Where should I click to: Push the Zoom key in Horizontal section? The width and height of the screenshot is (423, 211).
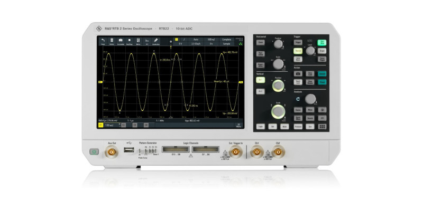click(x=260, y=42)
